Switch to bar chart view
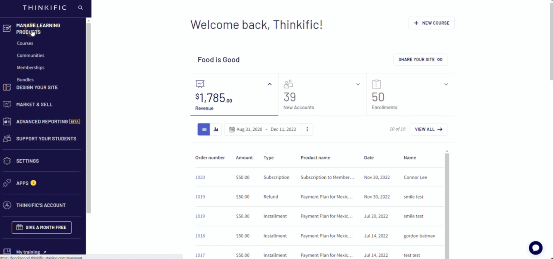The width and height of the screenshot is (553, 259). tap(216, 129)
